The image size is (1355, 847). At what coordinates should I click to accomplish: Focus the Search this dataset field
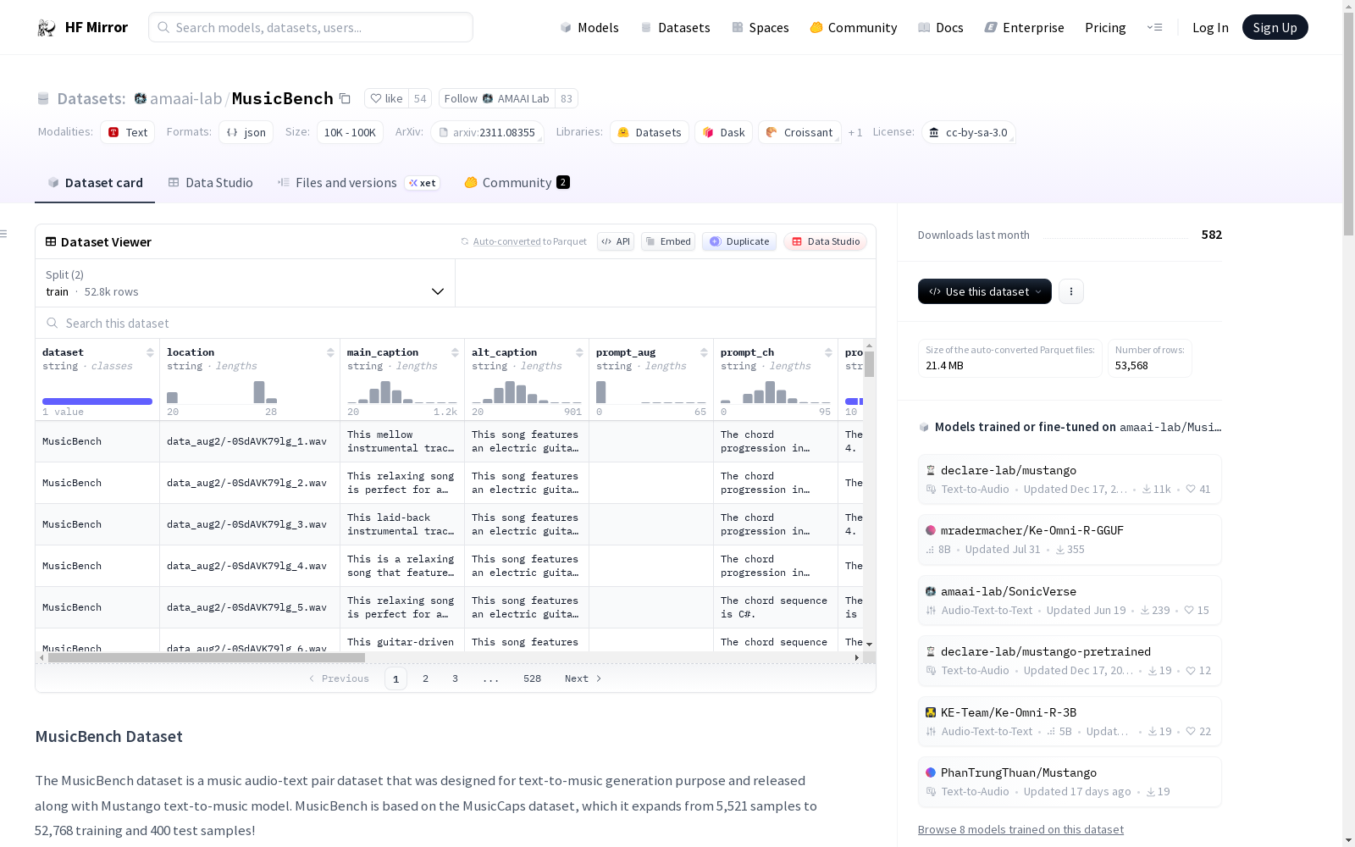tap(456, 323)
